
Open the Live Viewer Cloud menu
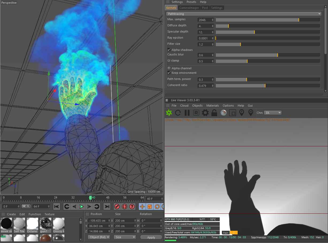point(184,106)
